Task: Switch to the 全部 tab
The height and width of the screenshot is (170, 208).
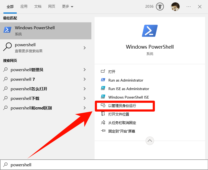Action: pyautogui.click(x=10, y=6)
